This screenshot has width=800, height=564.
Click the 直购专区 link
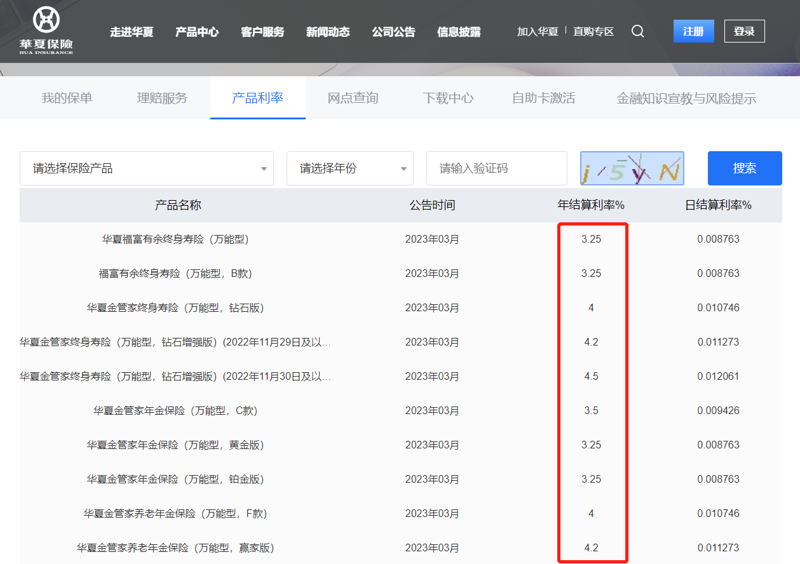(593, 31)
